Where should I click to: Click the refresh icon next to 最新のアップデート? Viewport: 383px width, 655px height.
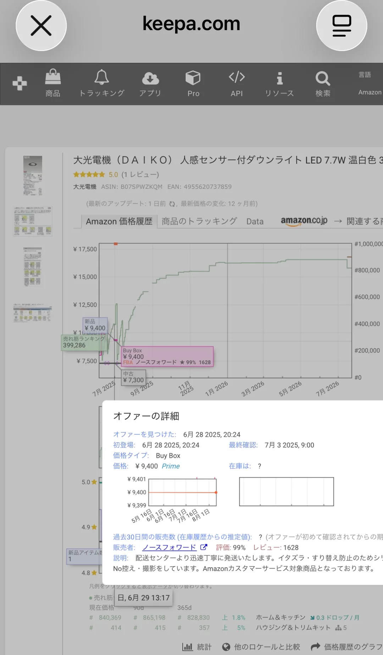pyautogui.click(x=172, y=204)
